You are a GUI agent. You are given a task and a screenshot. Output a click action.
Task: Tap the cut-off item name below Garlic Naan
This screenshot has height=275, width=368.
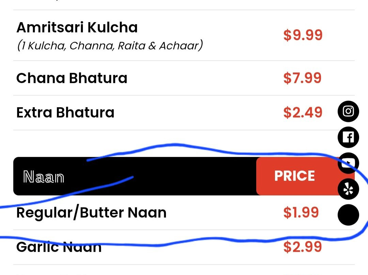coord(51,273)
